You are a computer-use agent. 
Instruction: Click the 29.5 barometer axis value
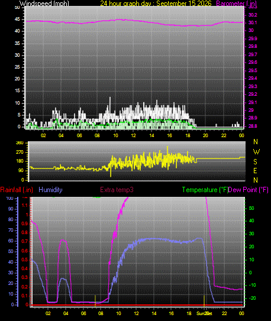tap(253, 70)
